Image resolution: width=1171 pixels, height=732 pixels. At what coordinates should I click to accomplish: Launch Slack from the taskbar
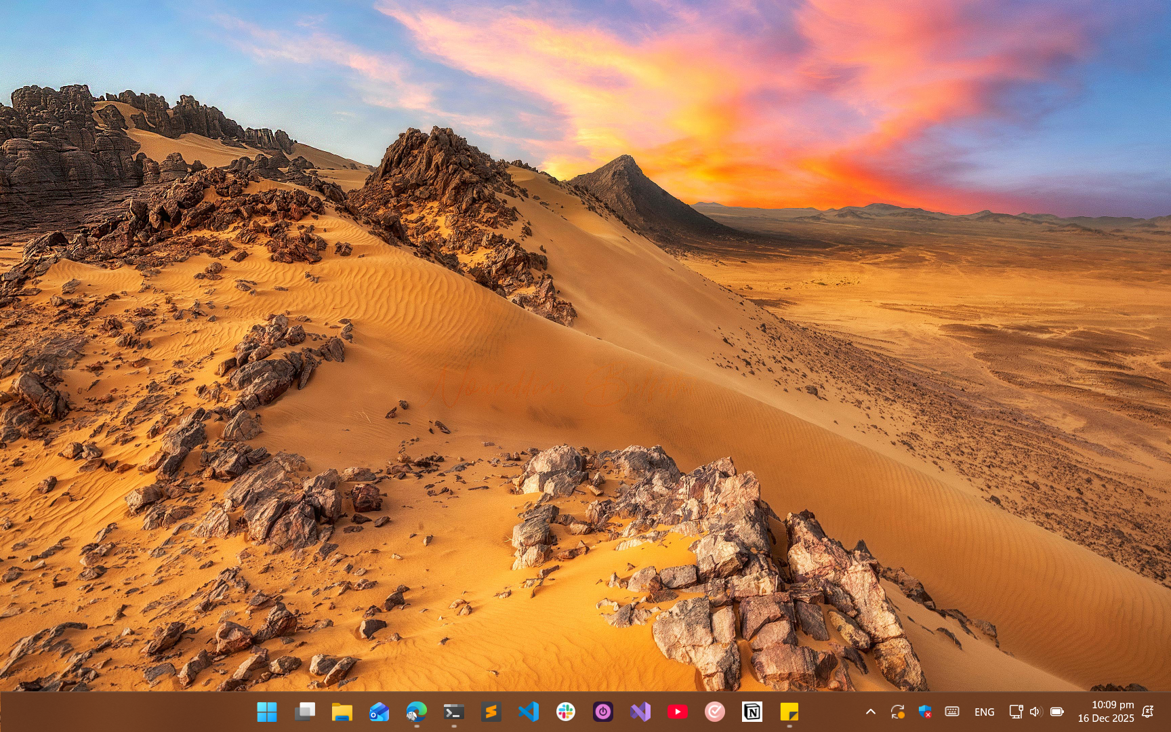pyautogui.click(x=566, y=712)
